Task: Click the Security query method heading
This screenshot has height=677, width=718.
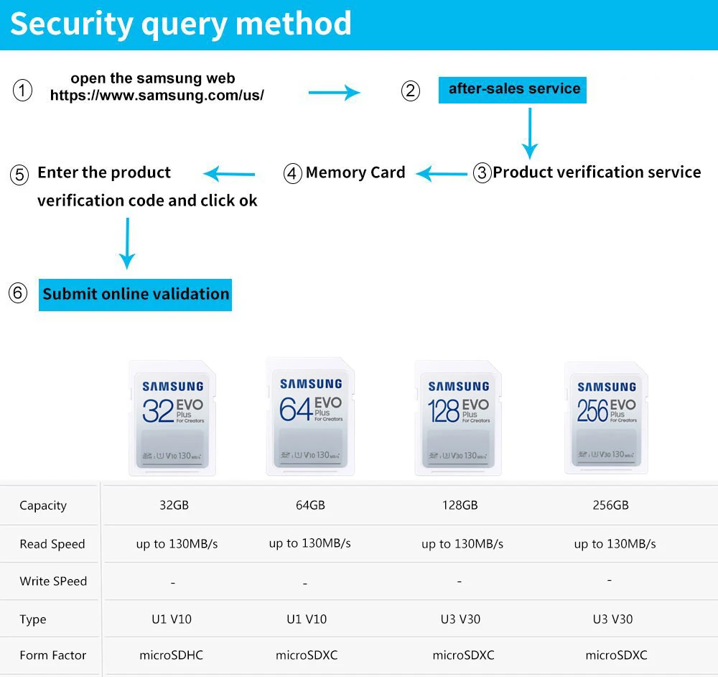Action: tap(181, 24)
